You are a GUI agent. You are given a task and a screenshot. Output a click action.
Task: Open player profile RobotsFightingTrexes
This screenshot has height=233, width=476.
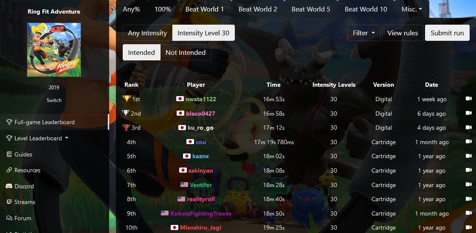(x=201, y=213)
